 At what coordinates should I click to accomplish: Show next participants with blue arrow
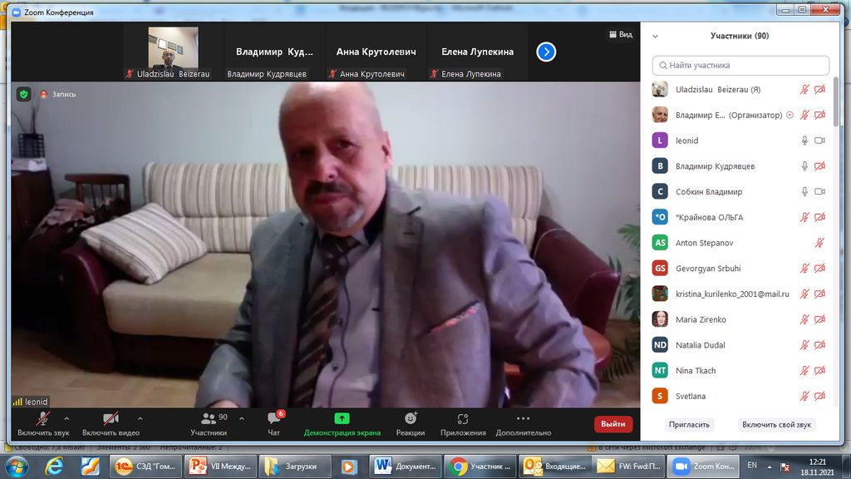(546, 52)
